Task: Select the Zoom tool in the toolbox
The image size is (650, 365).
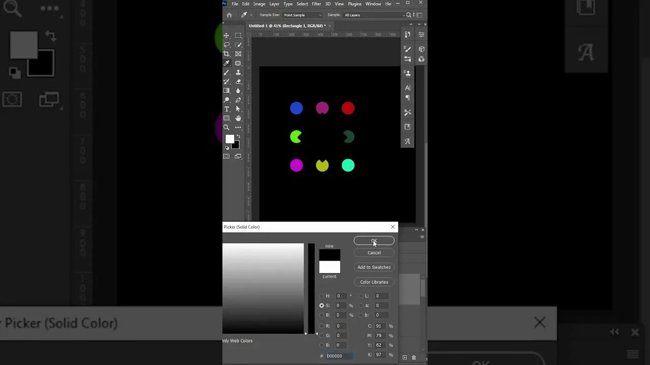Action: (x=226, y=127)
